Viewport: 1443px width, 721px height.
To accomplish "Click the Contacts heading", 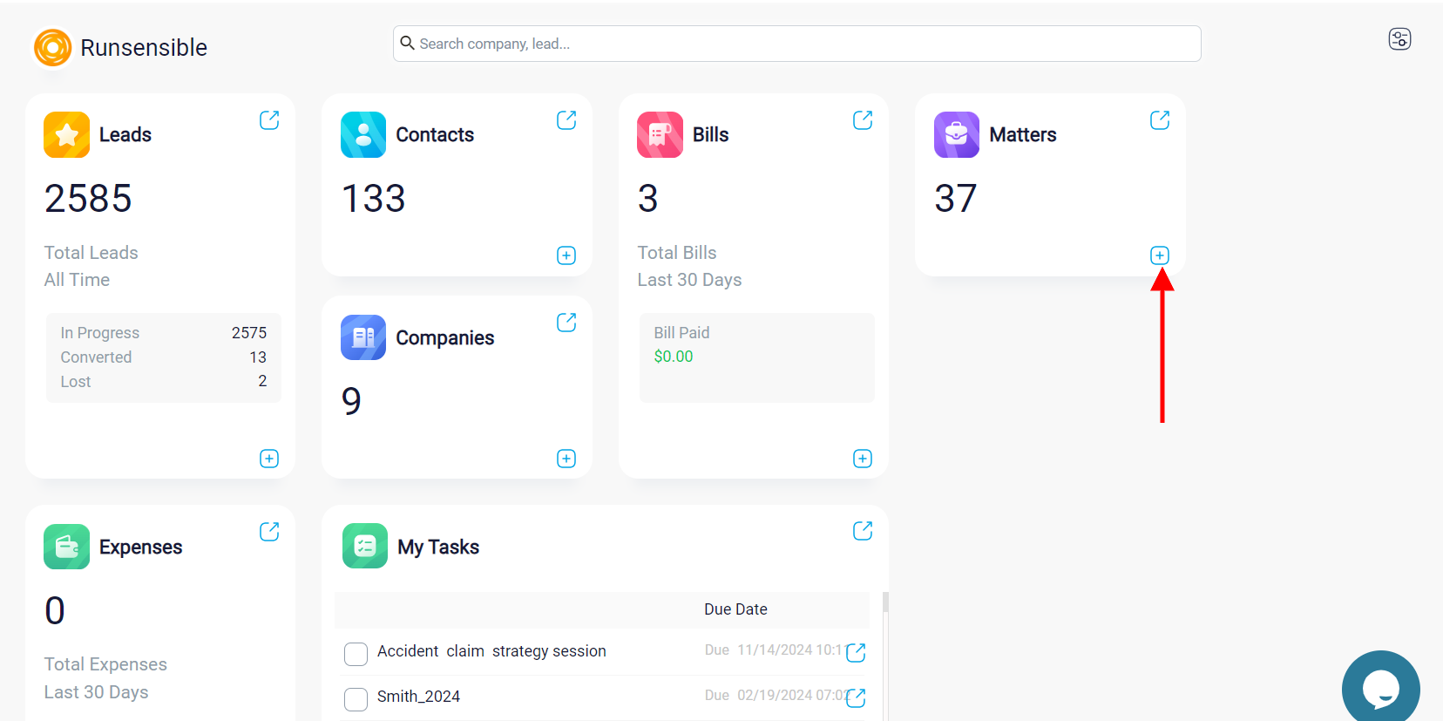I will pos(435,134).
